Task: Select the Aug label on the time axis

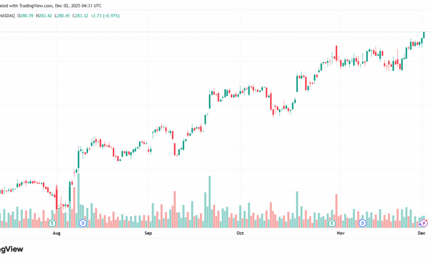Action: (x=56, y=233)
